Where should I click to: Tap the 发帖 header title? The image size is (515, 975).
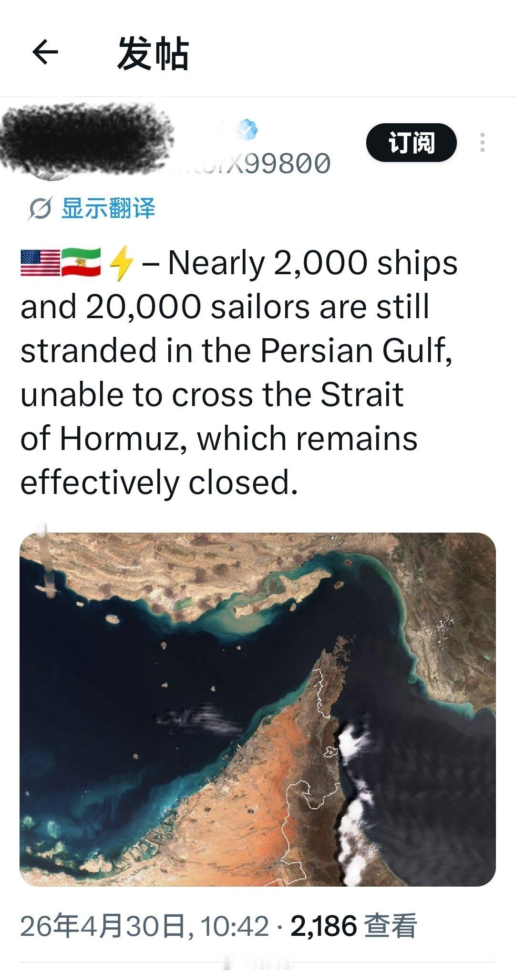[x=153, y=53]
